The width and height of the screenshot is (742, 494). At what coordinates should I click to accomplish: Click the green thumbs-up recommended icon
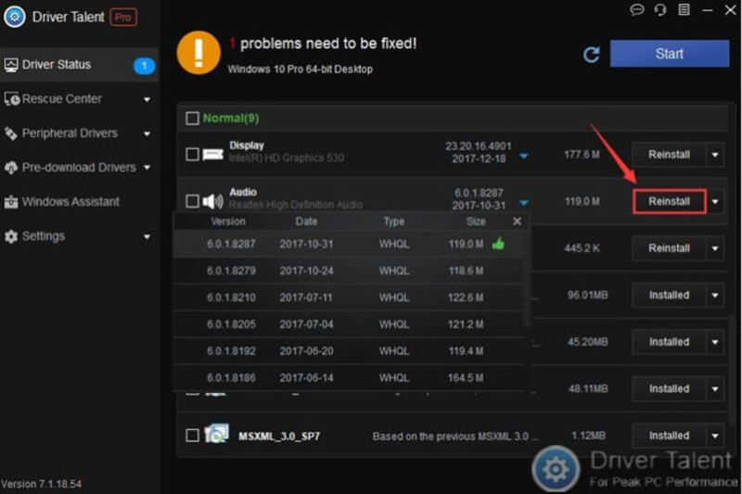pyautogui.click(x=498, y=244)
